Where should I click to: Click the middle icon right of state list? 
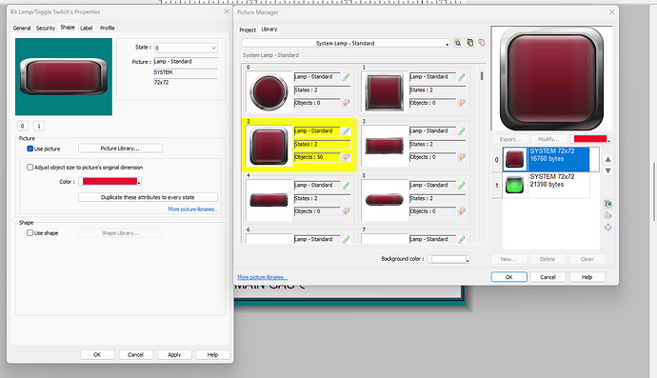(608, 215)
